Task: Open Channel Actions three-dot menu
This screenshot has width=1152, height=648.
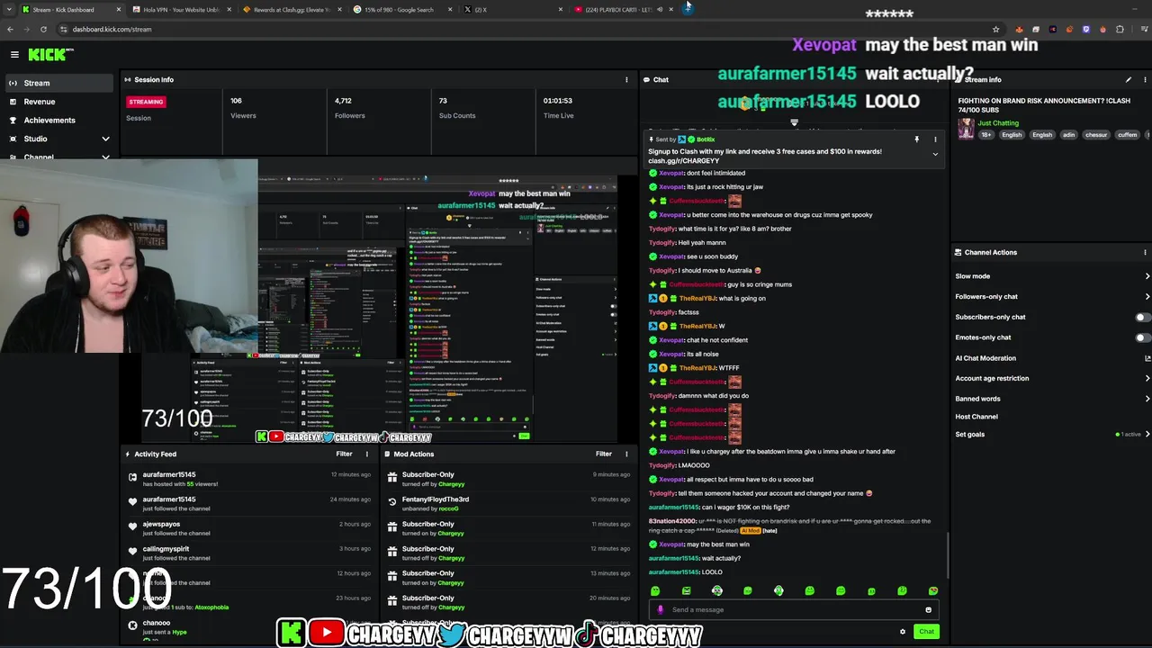Action: (x=1145, y=253)
